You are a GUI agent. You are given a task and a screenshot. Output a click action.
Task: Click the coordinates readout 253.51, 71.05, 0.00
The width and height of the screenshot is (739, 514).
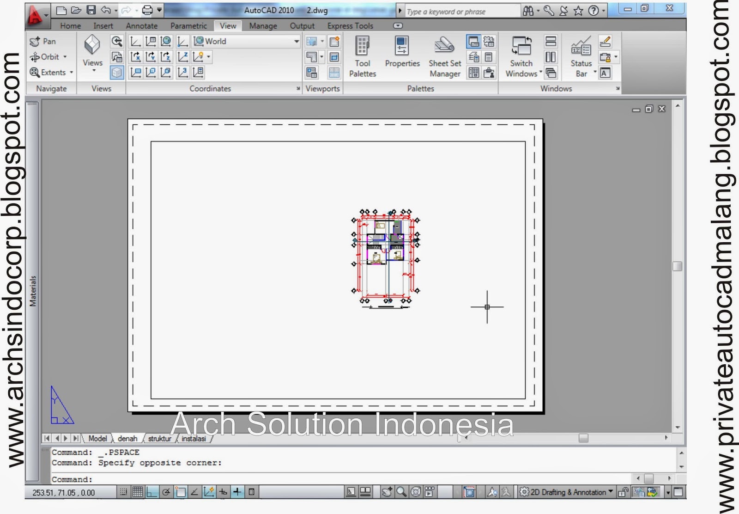(x=64, y=493)
